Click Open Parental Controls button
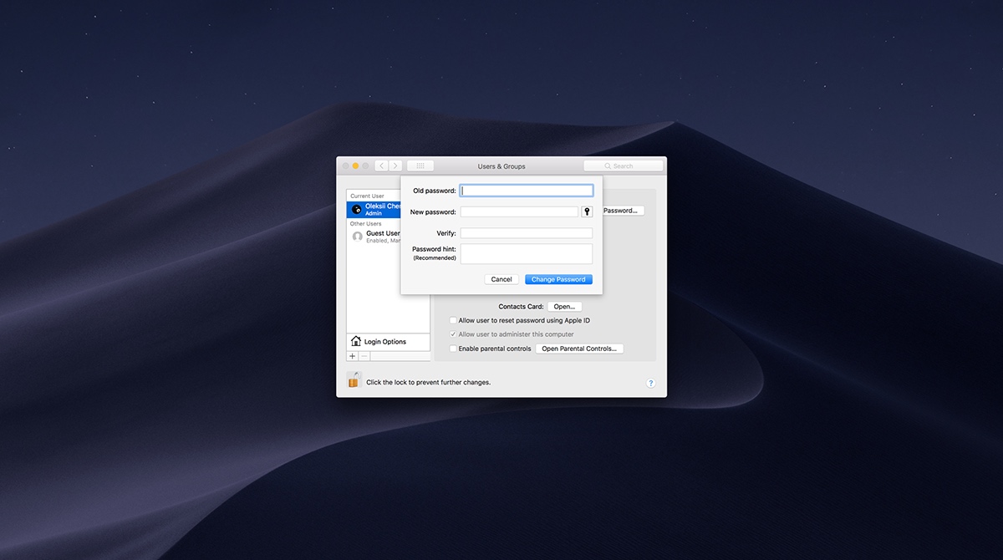1003x560 pixels. (579, 349)
